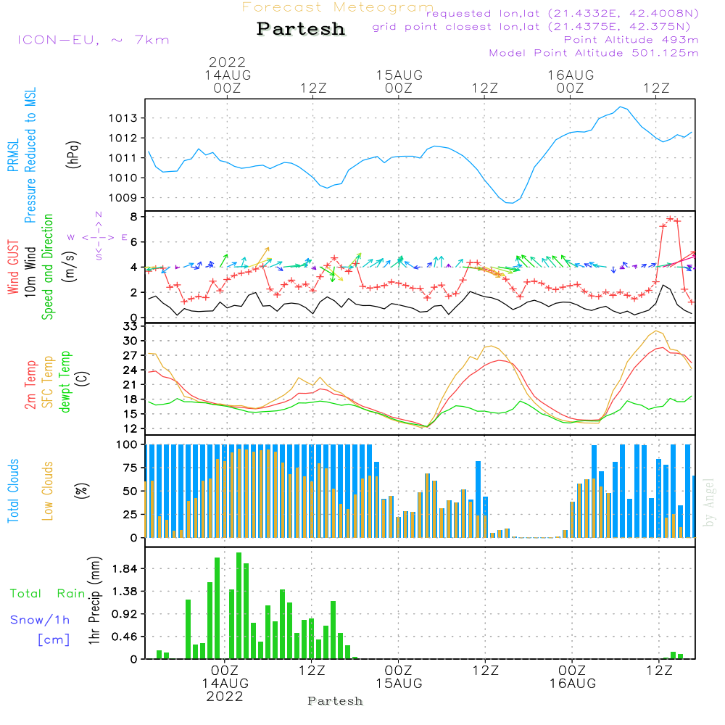Click the top '16AUG 00Z' time label
725x725 pixels.
point(571,81)
